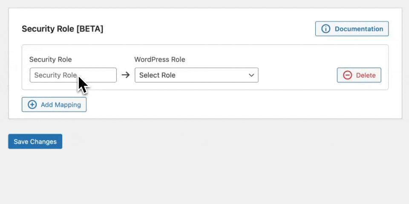Viewport: 409px width, 204px height.
Task: Click the red minus circle icon
Action: (348, 75)
